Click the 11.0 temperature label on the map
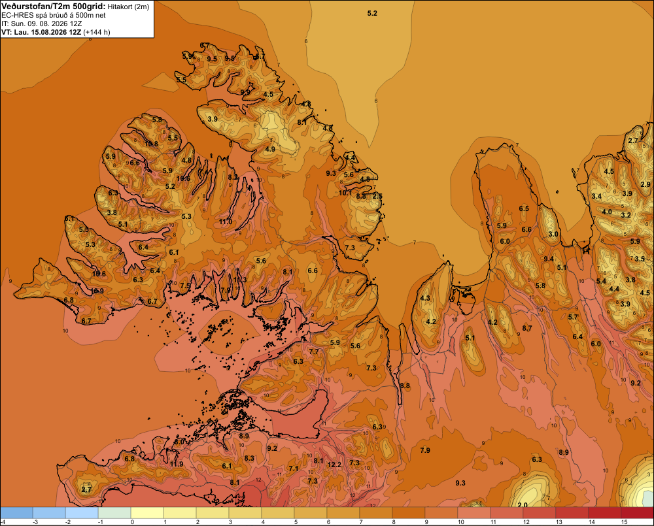This screenshot has width=654, height=526. [226, 222]
